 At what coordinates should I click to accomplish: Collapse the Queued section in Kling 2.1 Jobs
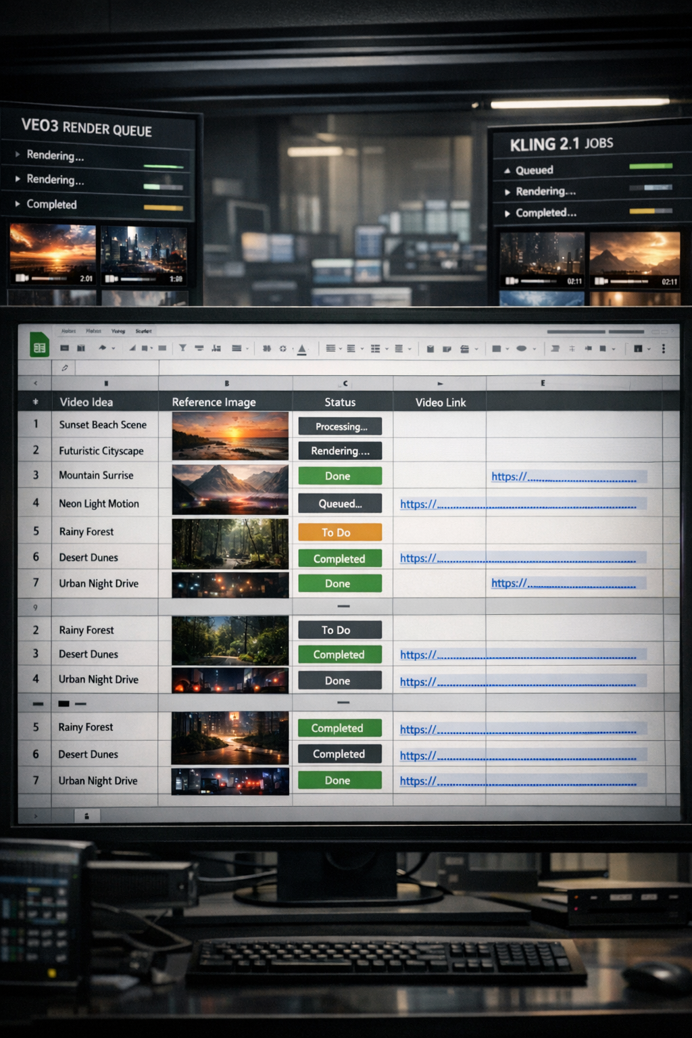(x=507, y=170)
